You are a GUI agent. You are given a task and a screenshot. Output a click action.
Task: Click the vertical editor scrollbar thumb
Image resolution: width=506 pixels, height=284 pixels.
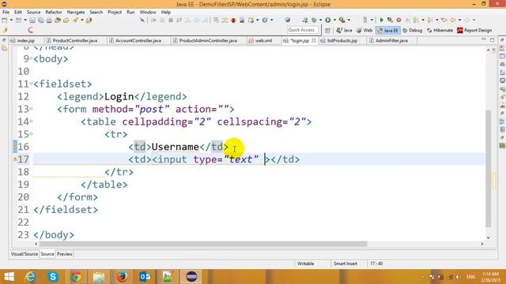coord(489,168)
